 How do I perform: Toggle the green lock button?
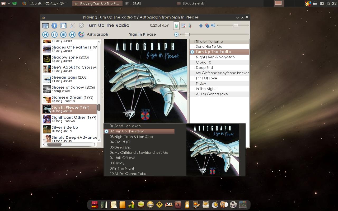click(x=176, y=26)
